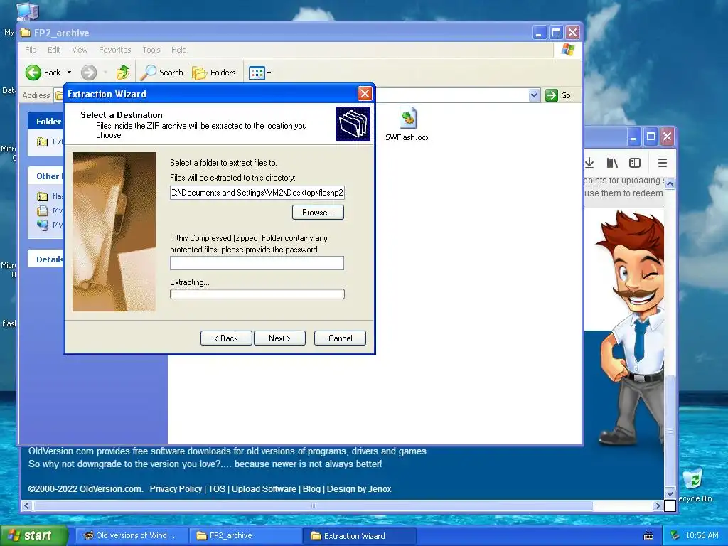Click the Blog footer link
The image size is (728, 546).
click(311, 489)
